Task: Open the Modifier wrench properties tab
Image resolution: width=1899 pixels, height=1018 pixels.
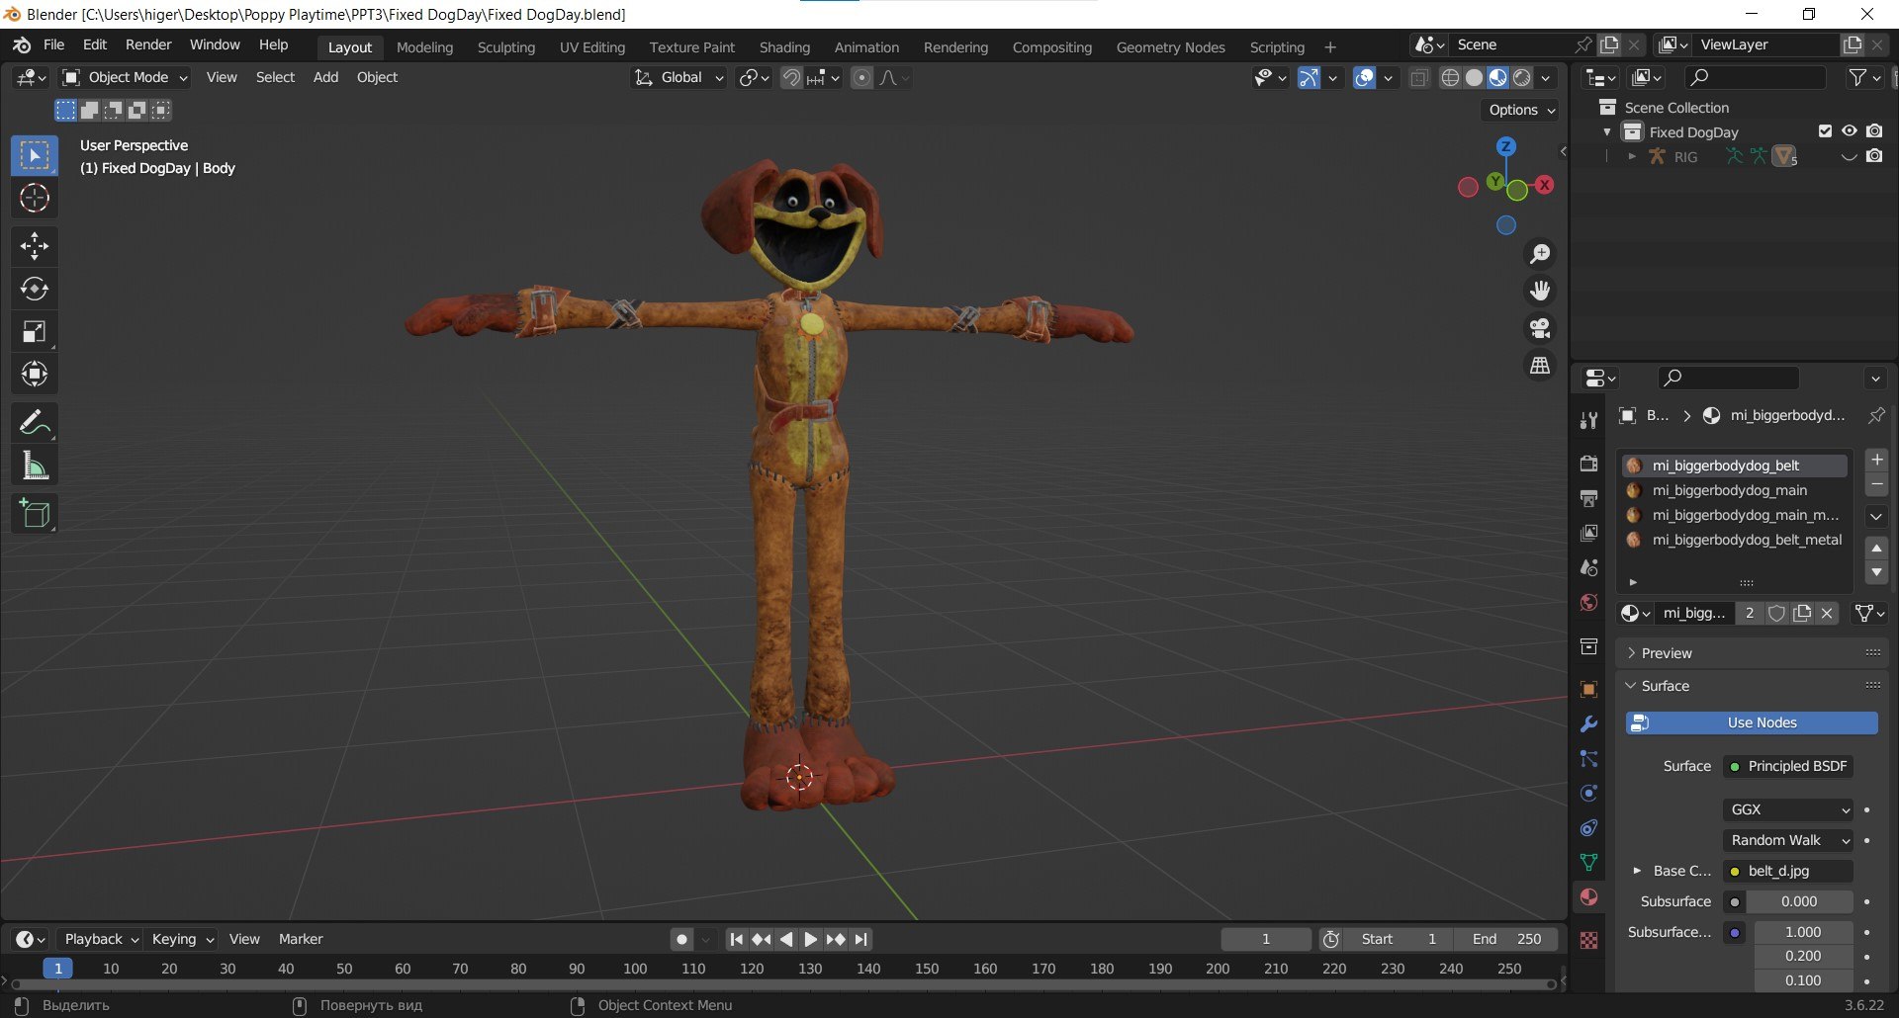Action: 1588,724
